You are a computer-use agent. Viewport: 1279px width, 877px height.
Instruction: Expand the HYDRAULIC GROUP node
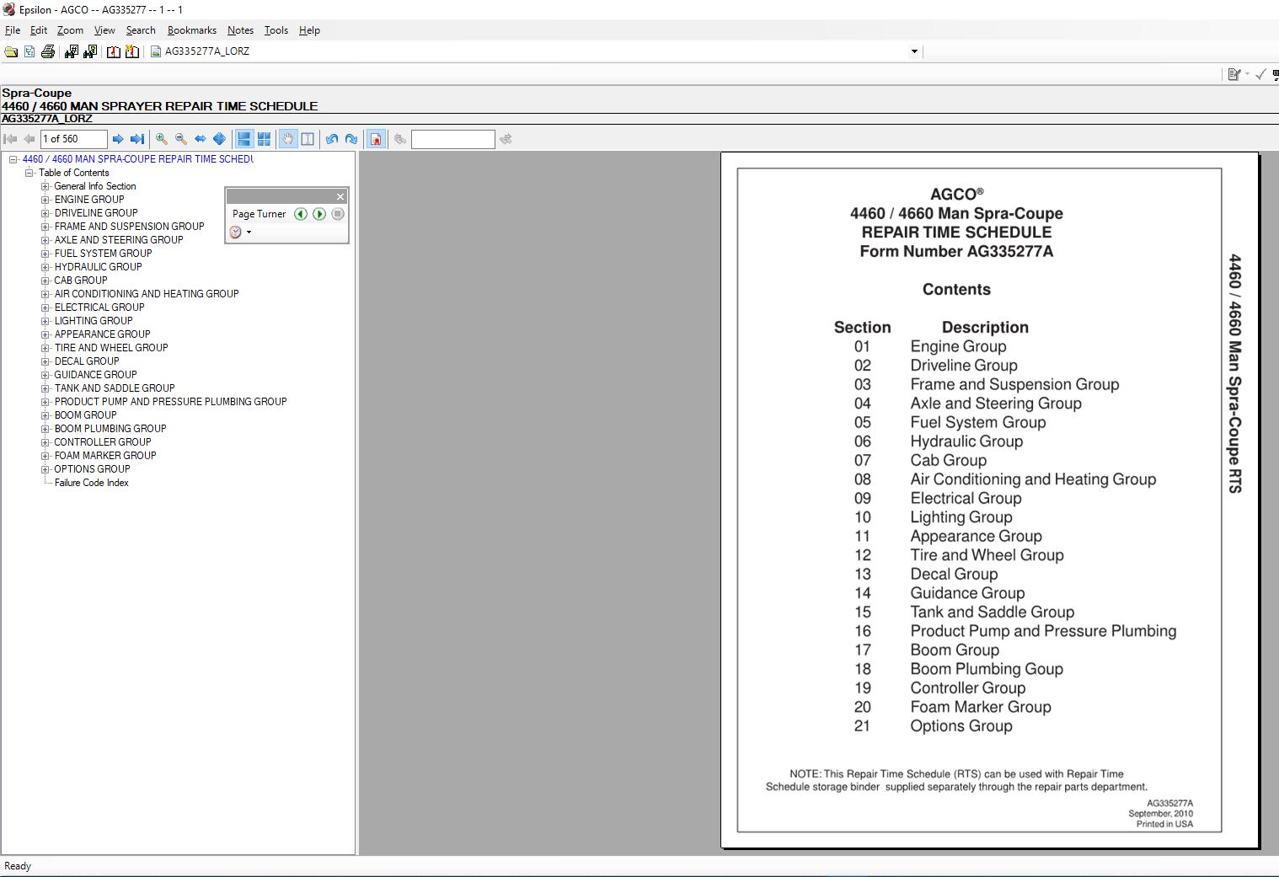[x=45, y=267]
